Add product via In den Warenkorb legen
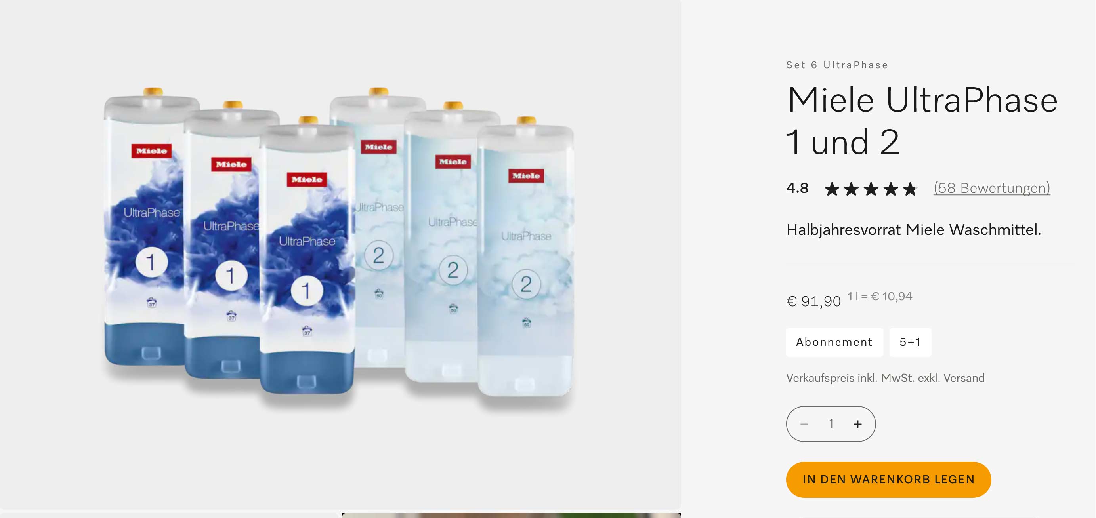The width and height of the screenshot is (1096, 518). point(888,480)
